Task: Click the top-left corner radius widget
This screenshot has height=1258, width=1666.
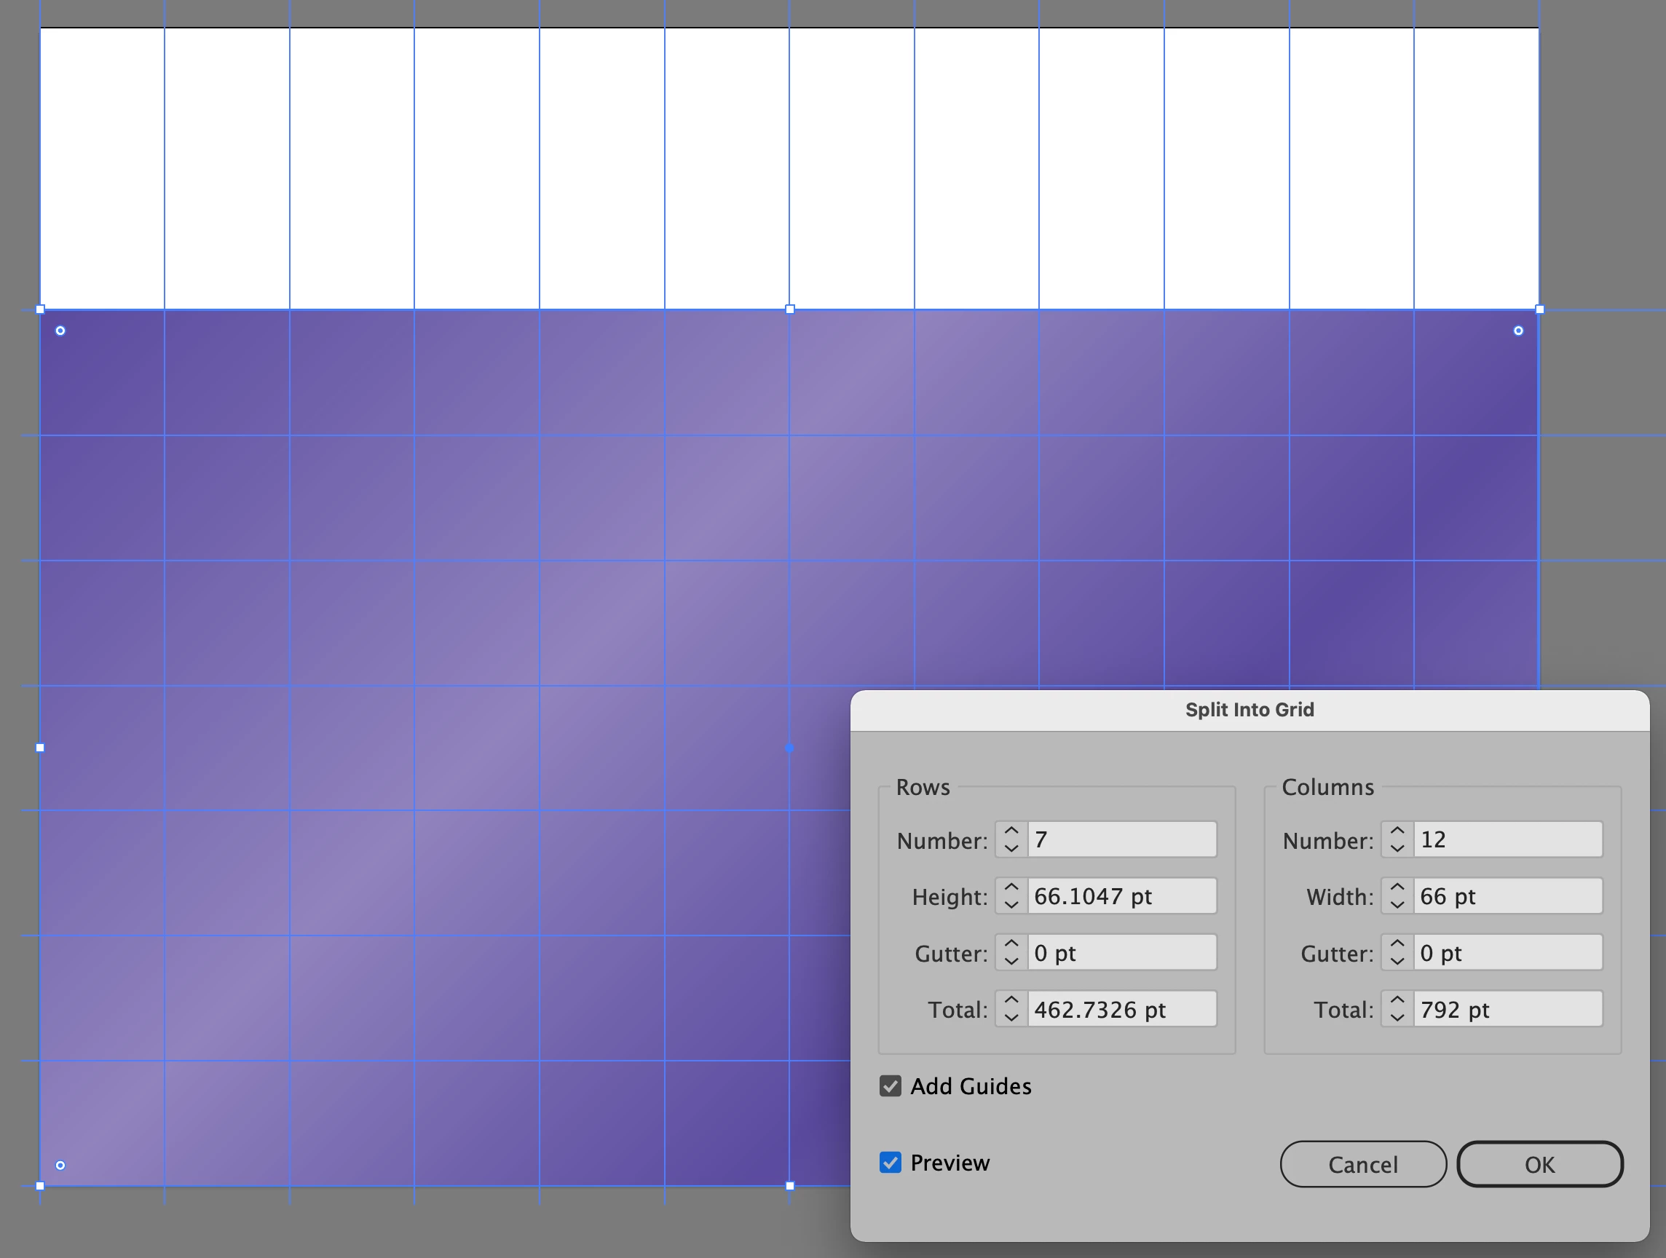Action: tap(60, 331)
